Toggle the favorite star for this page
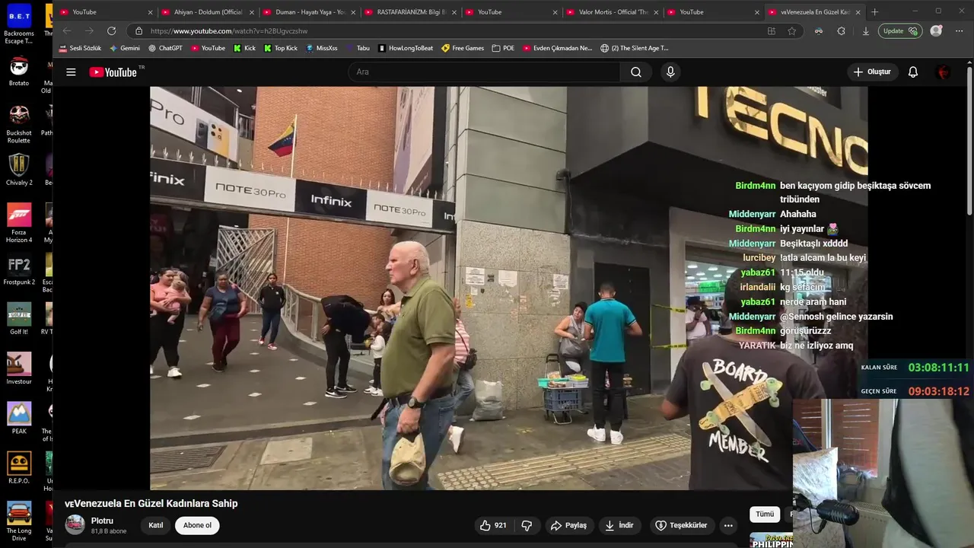 (792, 31)
